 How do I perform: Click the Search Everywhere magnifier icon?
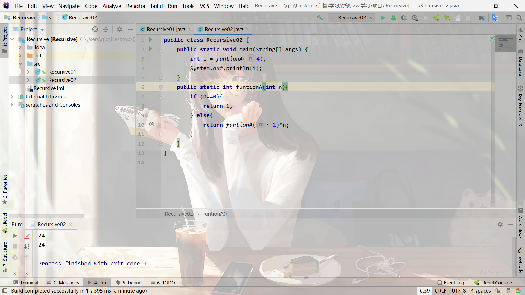tap(519, 18)
